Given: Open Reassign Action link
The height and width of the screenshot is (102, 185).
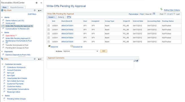Looking at the screenshot, I should point(14,92).
